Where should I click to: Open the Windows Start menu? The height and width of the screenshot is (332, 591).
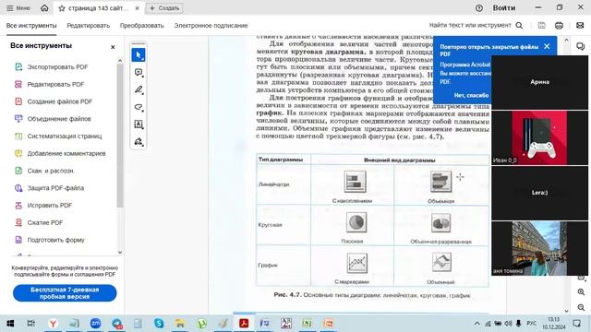tap(10, 324)
